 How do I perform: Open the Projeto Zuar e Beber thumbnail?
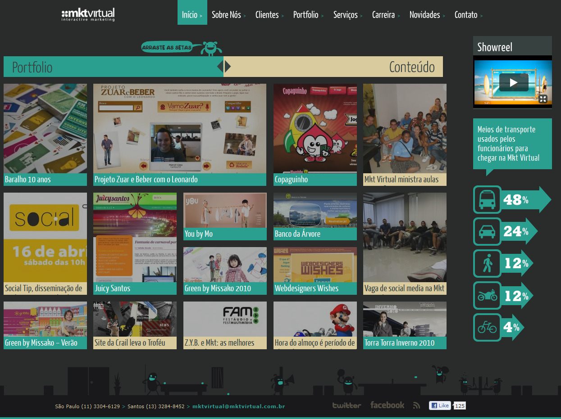coord(180,129)
